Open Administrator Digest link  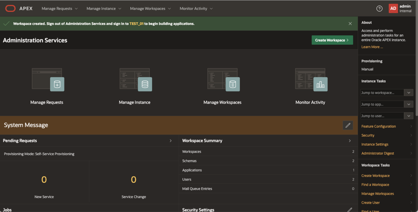378,153
